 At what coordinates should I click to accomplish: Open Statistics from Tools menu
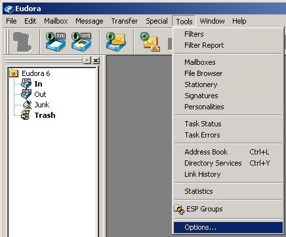click(228, 191)
